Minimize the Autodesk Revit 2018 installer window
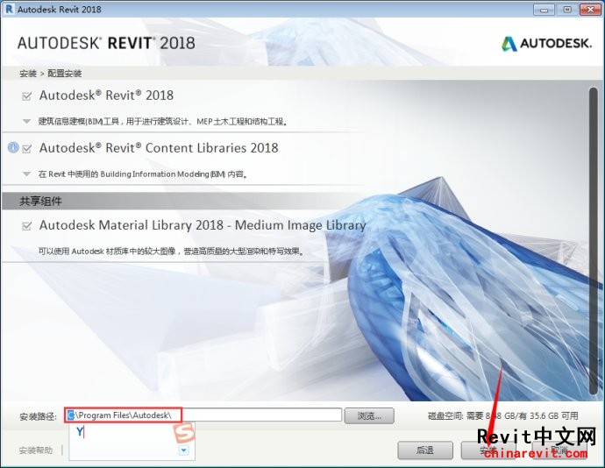605x468 pixels. 544,10
